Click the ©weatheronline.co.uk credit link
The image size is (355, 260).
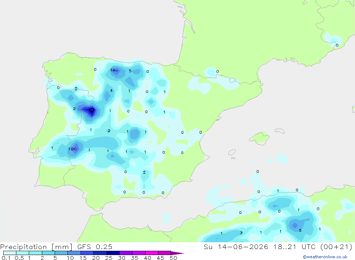point(325,257)
